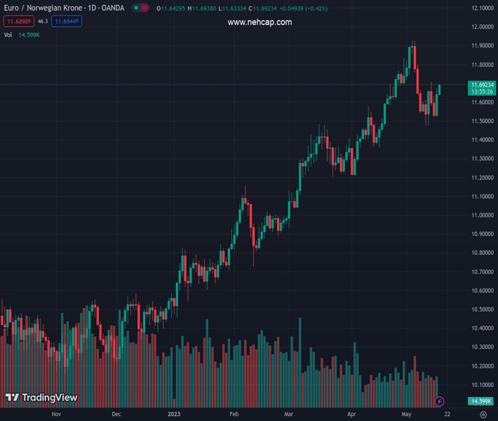
Task: Click the www.nehcap.com watermark text
Action: click(x=260, y=22)
